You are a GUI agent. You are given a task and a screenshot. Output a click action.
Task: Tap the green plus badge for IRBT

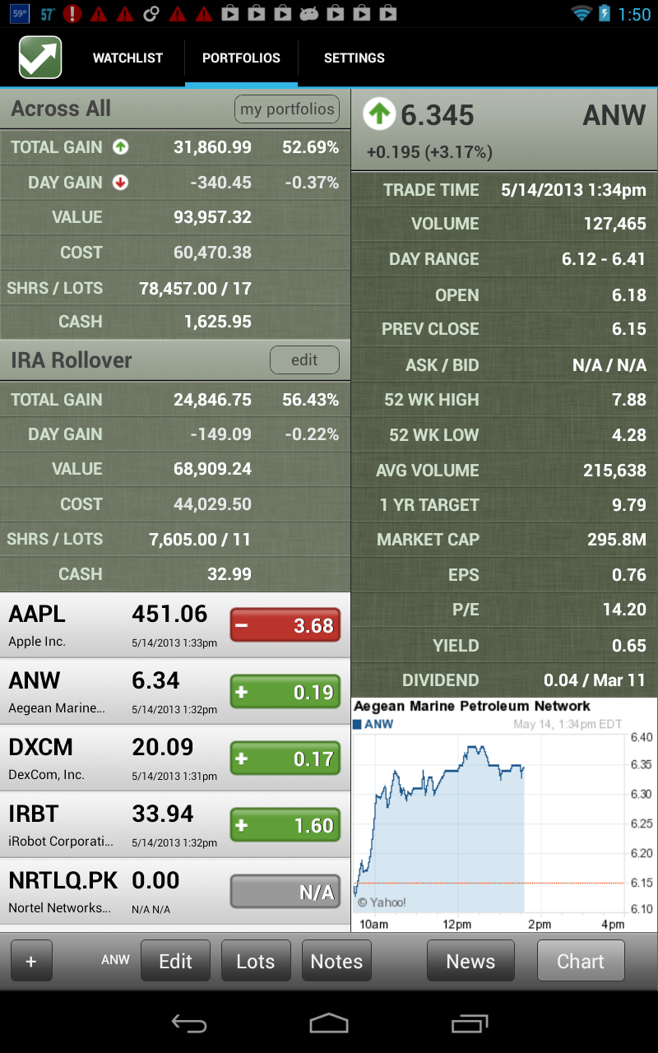[285, 824]
